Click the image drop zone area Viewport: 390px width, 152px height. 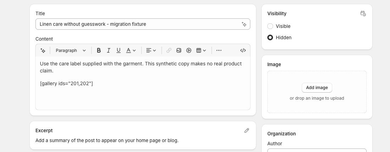tap(317, 92)
